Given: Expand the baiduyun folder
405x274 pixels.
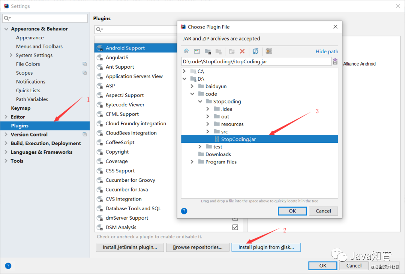Looking at the screenshot, I should [192, 86].
